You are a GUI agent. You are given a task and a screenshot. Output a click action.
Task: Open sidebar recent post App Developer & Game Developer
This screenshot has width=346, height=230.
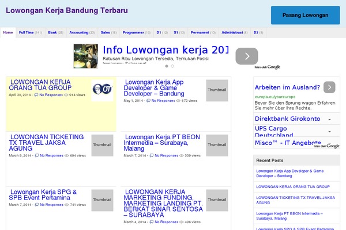(x=289, y=174)
